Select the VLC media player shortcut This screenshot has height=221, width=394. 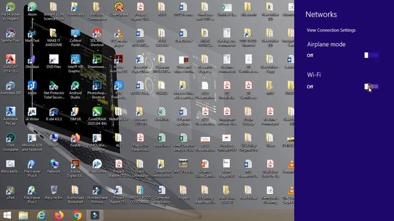[118, 37]
